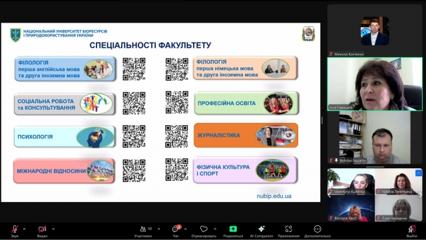The height and width of the screenshot is (240, 426).
Task: Select Valentyna Kultenko video tile
Action: tap(351, 181)
